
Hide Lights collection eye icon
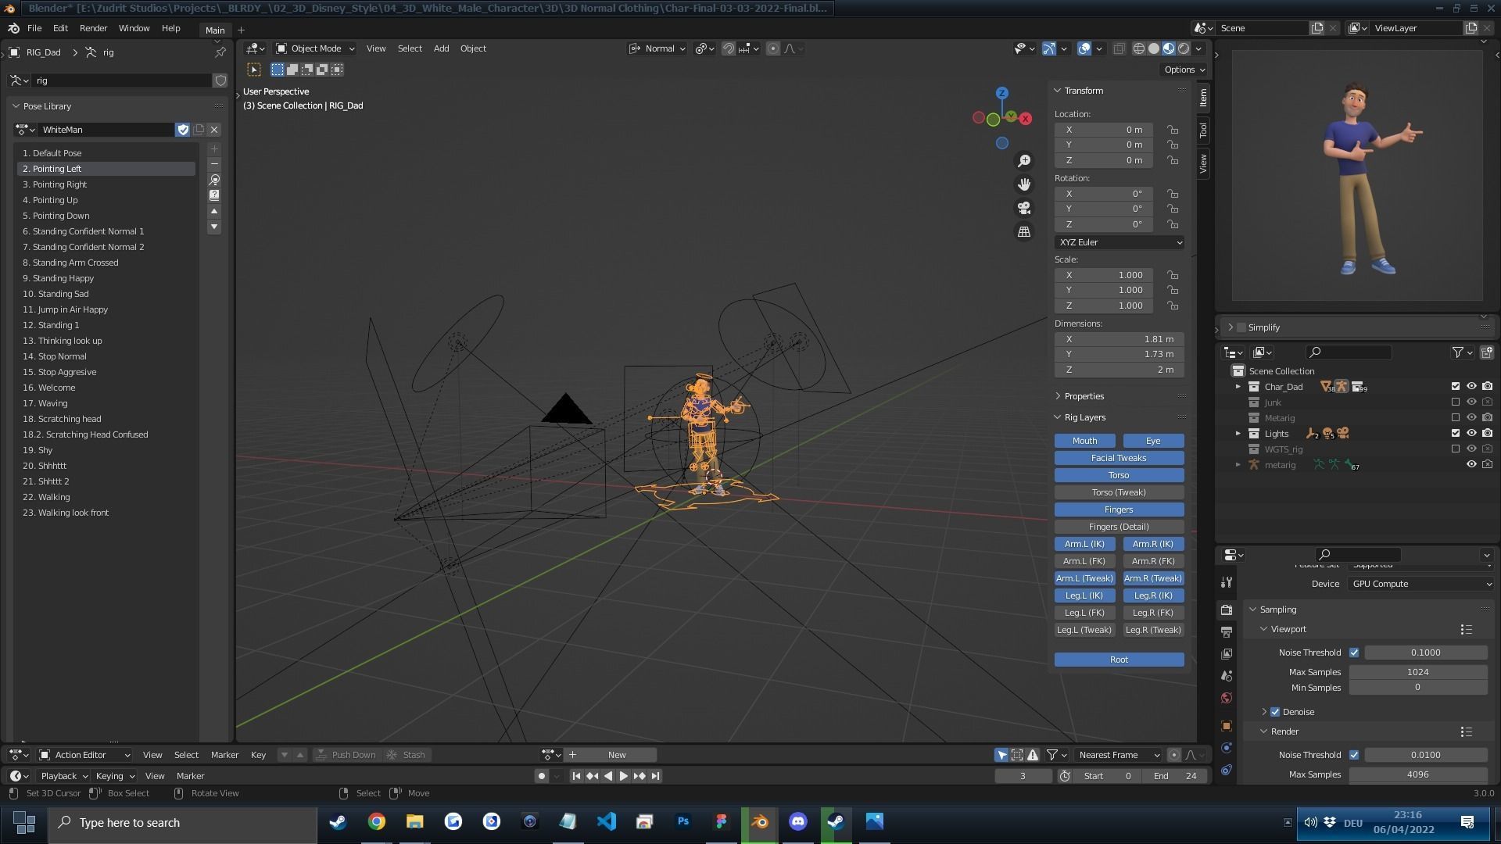[x=1471, y=433]
